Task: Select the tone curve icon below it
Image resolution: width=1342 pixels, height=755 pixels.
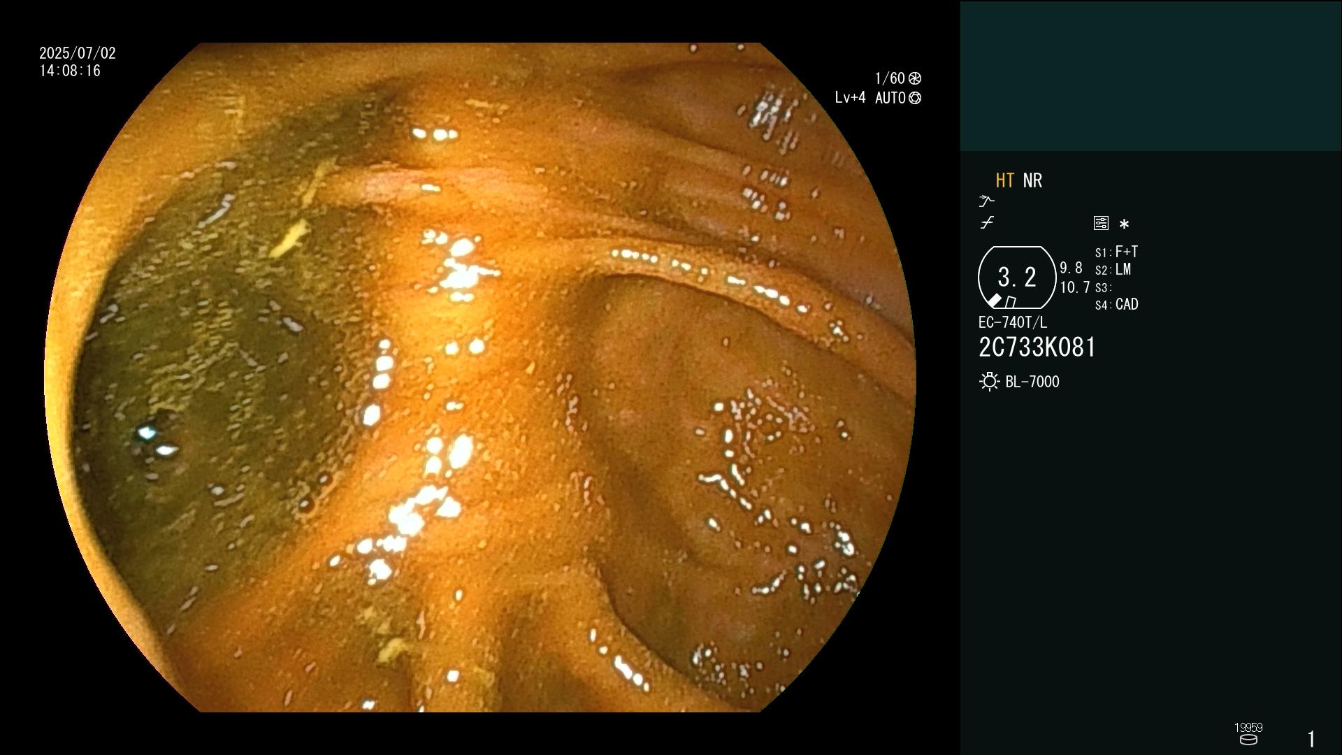Action: click(x=987, y=223)
